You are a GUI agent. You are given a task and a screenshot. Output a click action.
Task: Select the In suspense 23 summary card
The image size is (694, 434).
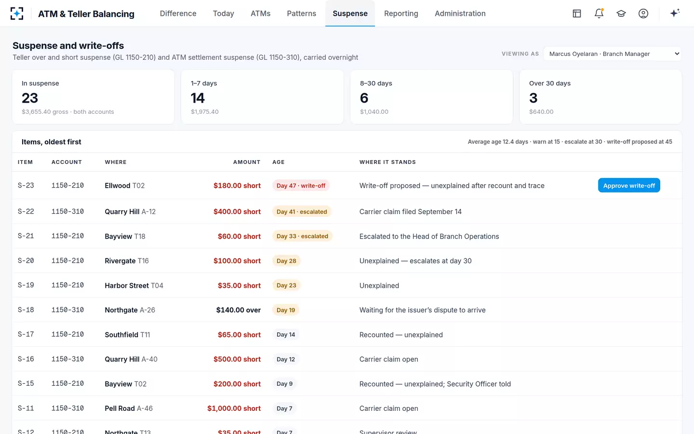pos(93,97)
